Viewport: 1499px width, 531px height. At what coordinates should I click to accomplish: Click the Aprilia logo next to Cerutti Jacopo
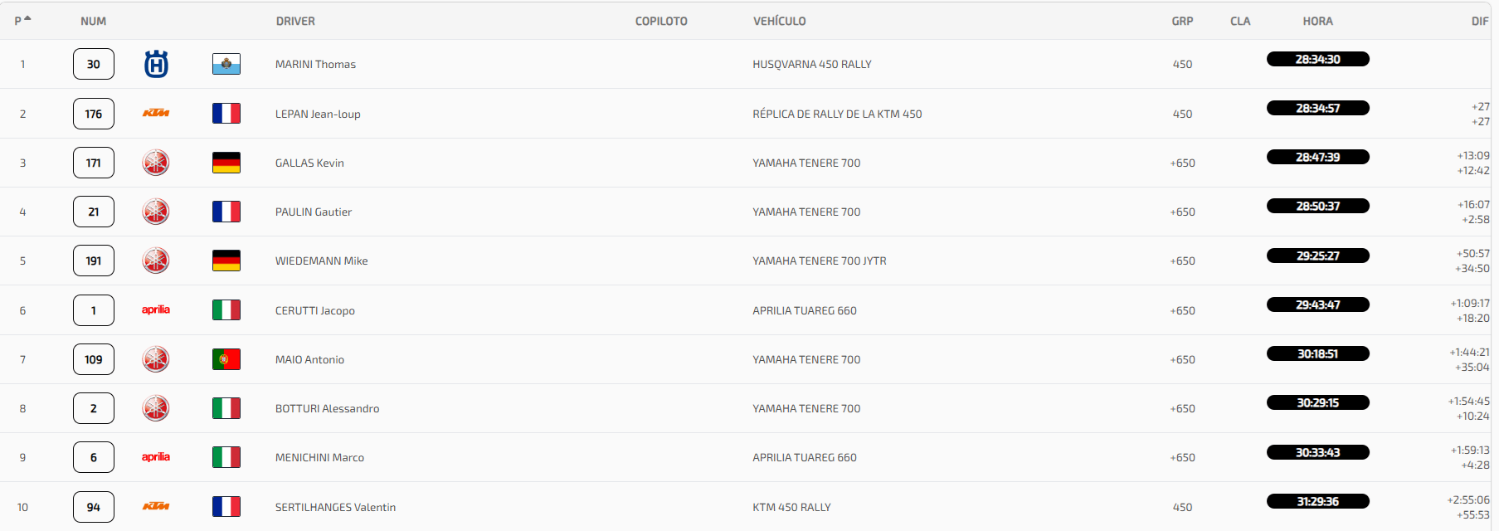pos(156,309)
